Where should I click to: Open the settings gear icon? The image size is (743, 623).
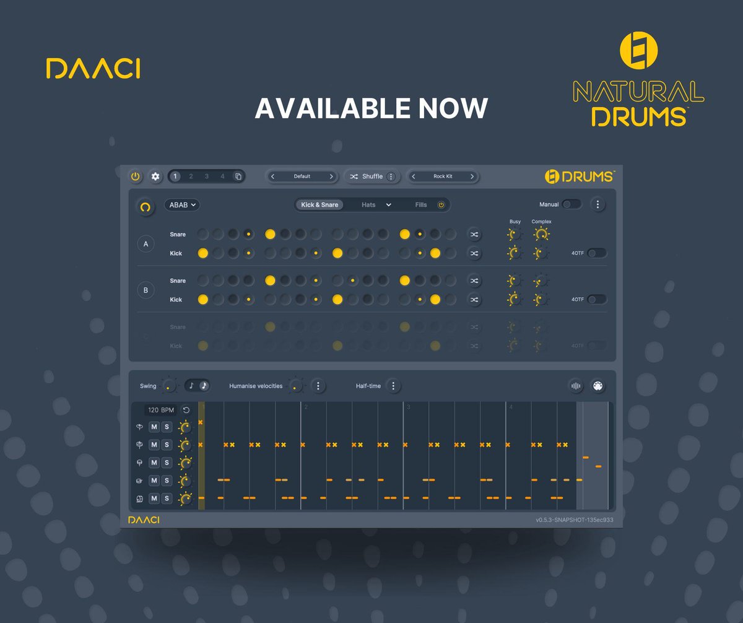(155, 176)
